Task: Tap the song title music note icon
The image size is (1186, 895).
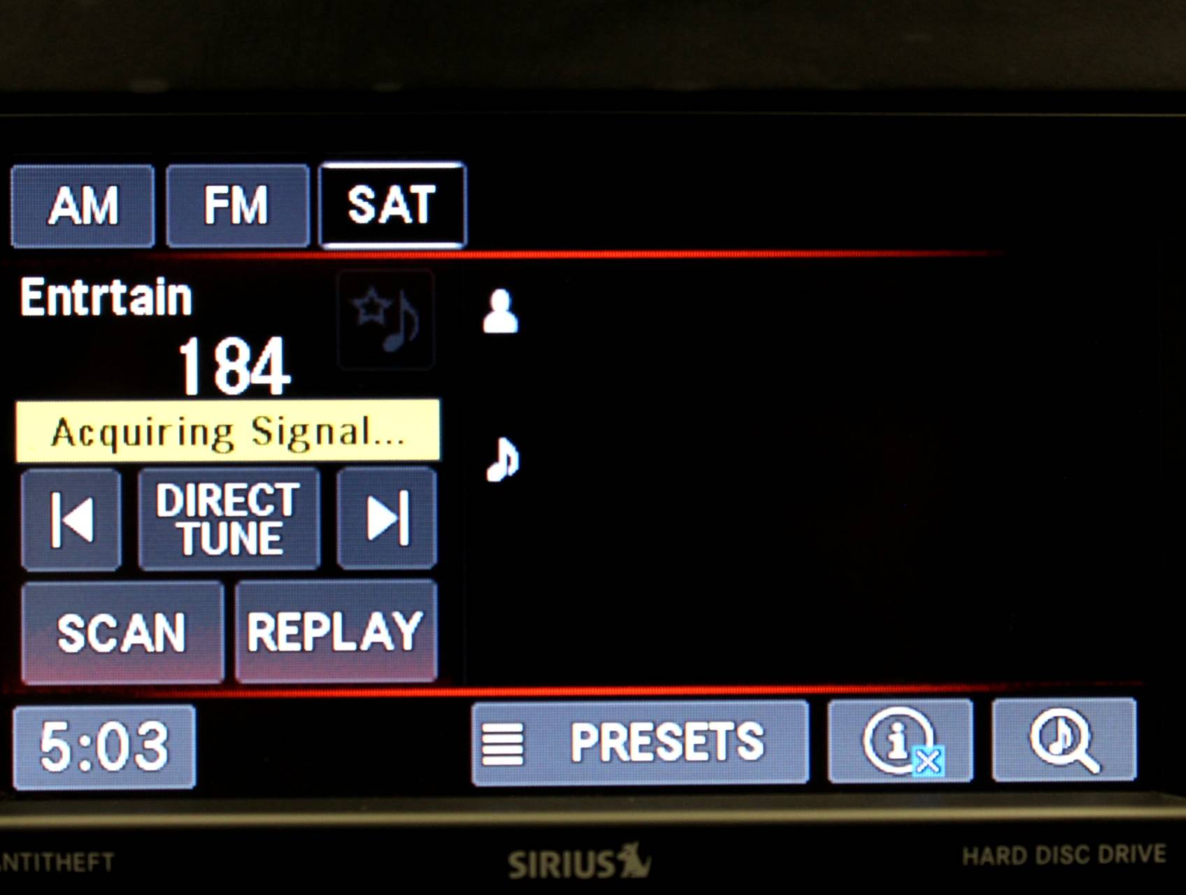Action: tap(503, 459)
